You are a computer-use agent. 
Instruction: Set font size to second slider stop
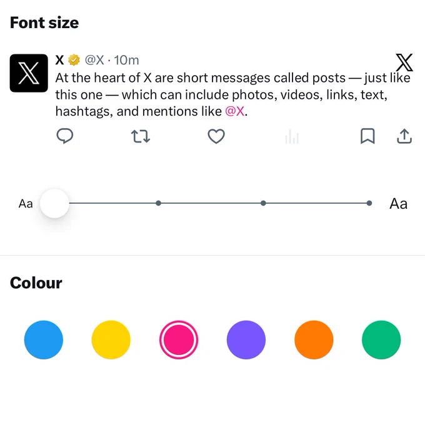tap(159, 203)
